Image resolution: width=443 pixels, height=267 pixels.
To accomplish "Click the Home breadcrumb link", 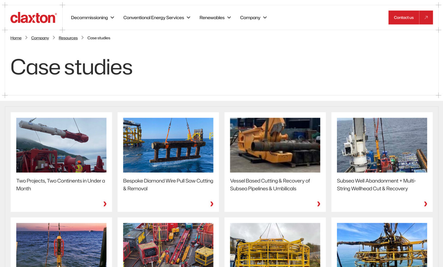I will [x=16, y=38].
